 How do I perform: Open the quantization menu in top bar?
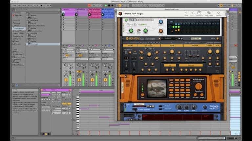pyautogui.click(x=48, y=6)
